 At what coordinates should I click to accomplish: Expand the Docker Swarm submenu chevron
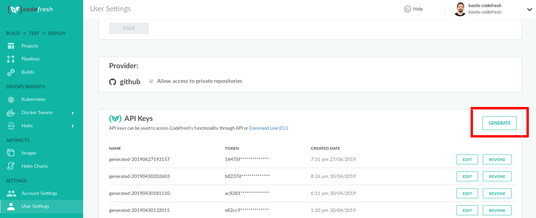point(73,113)
